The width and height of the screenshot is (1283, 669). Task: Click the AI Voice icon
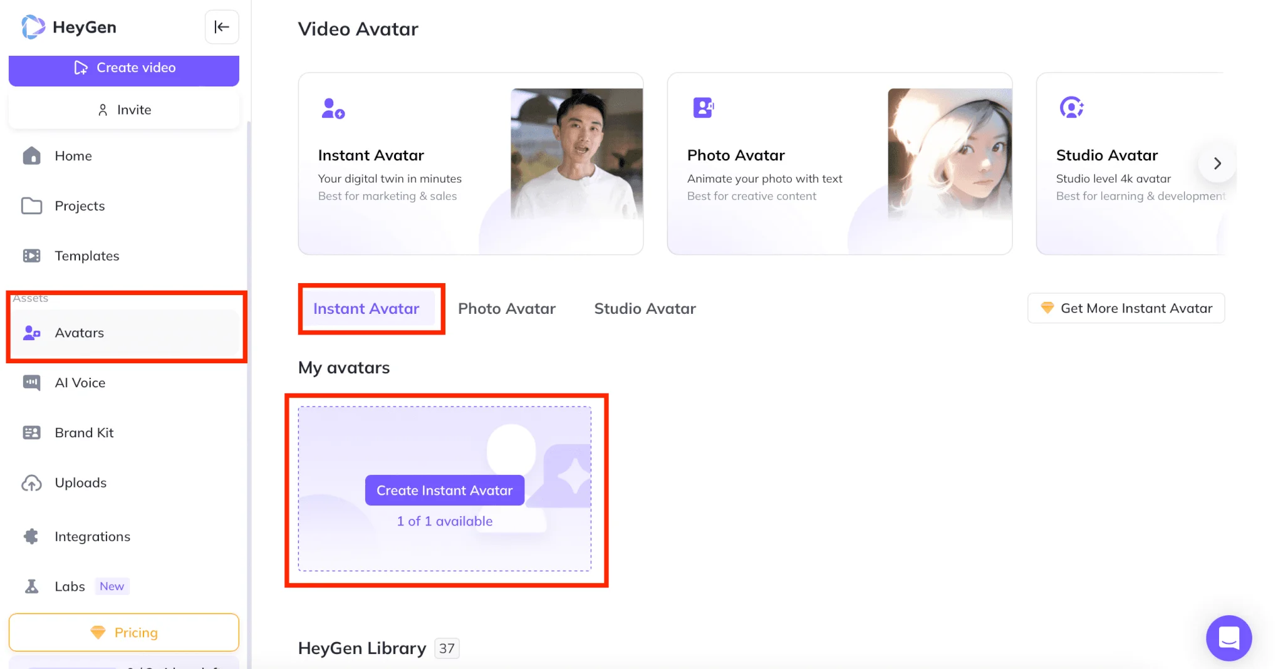pos(31,383)
